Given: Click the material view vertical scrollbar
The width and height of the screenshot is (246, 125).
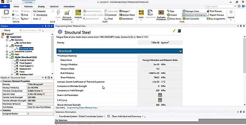Looking at the screenshot, I should pyautogui.click(x=245, y=56).
